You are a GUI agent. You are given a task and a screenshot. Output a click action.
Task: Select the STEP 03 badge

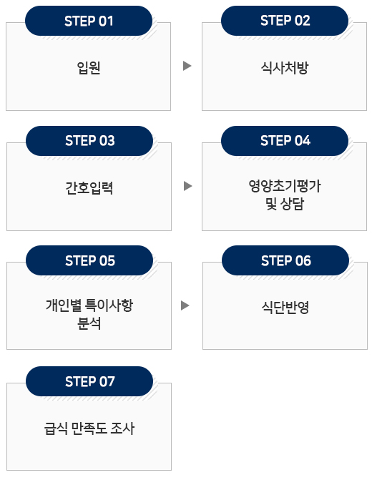[89, 141]
